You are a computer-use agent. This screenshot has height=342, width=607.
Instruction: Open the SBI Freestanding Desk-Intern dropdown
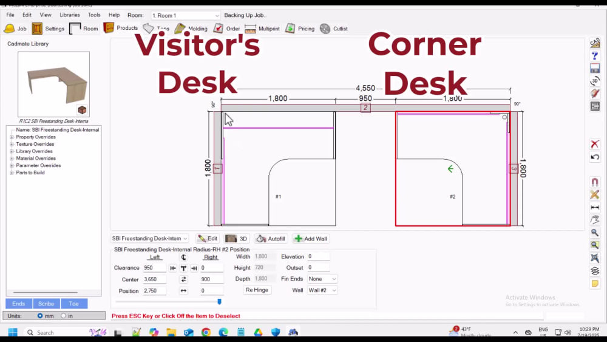pos(150,239)
